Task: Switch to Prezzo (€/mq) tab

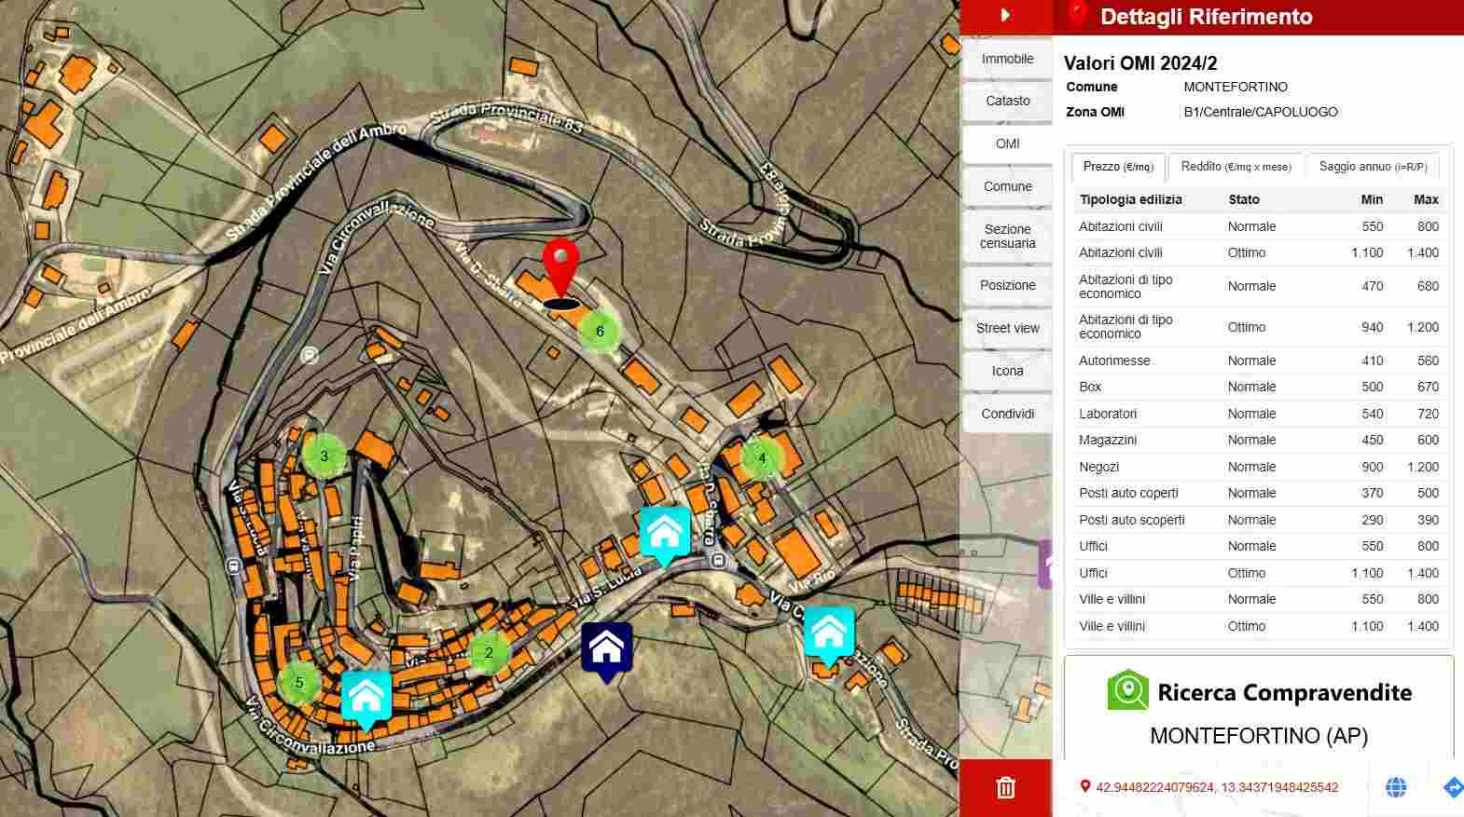Action: click(x=1118, y=167)
